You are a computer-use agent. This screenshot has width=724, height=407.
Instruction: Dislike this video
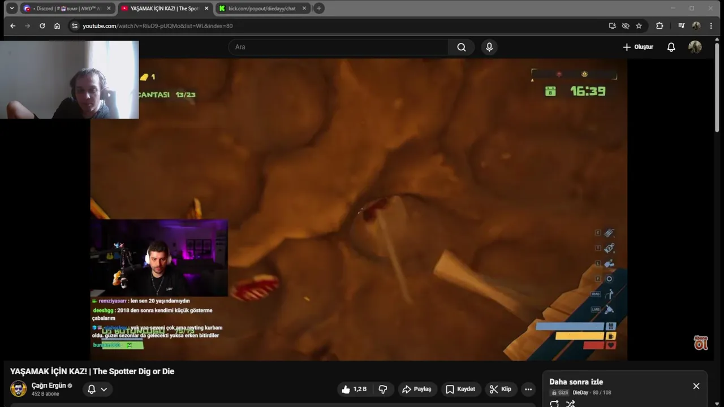coord(383,389)
